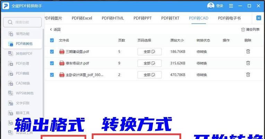Click the 315.62KB size cell

(x=178, y=63)
